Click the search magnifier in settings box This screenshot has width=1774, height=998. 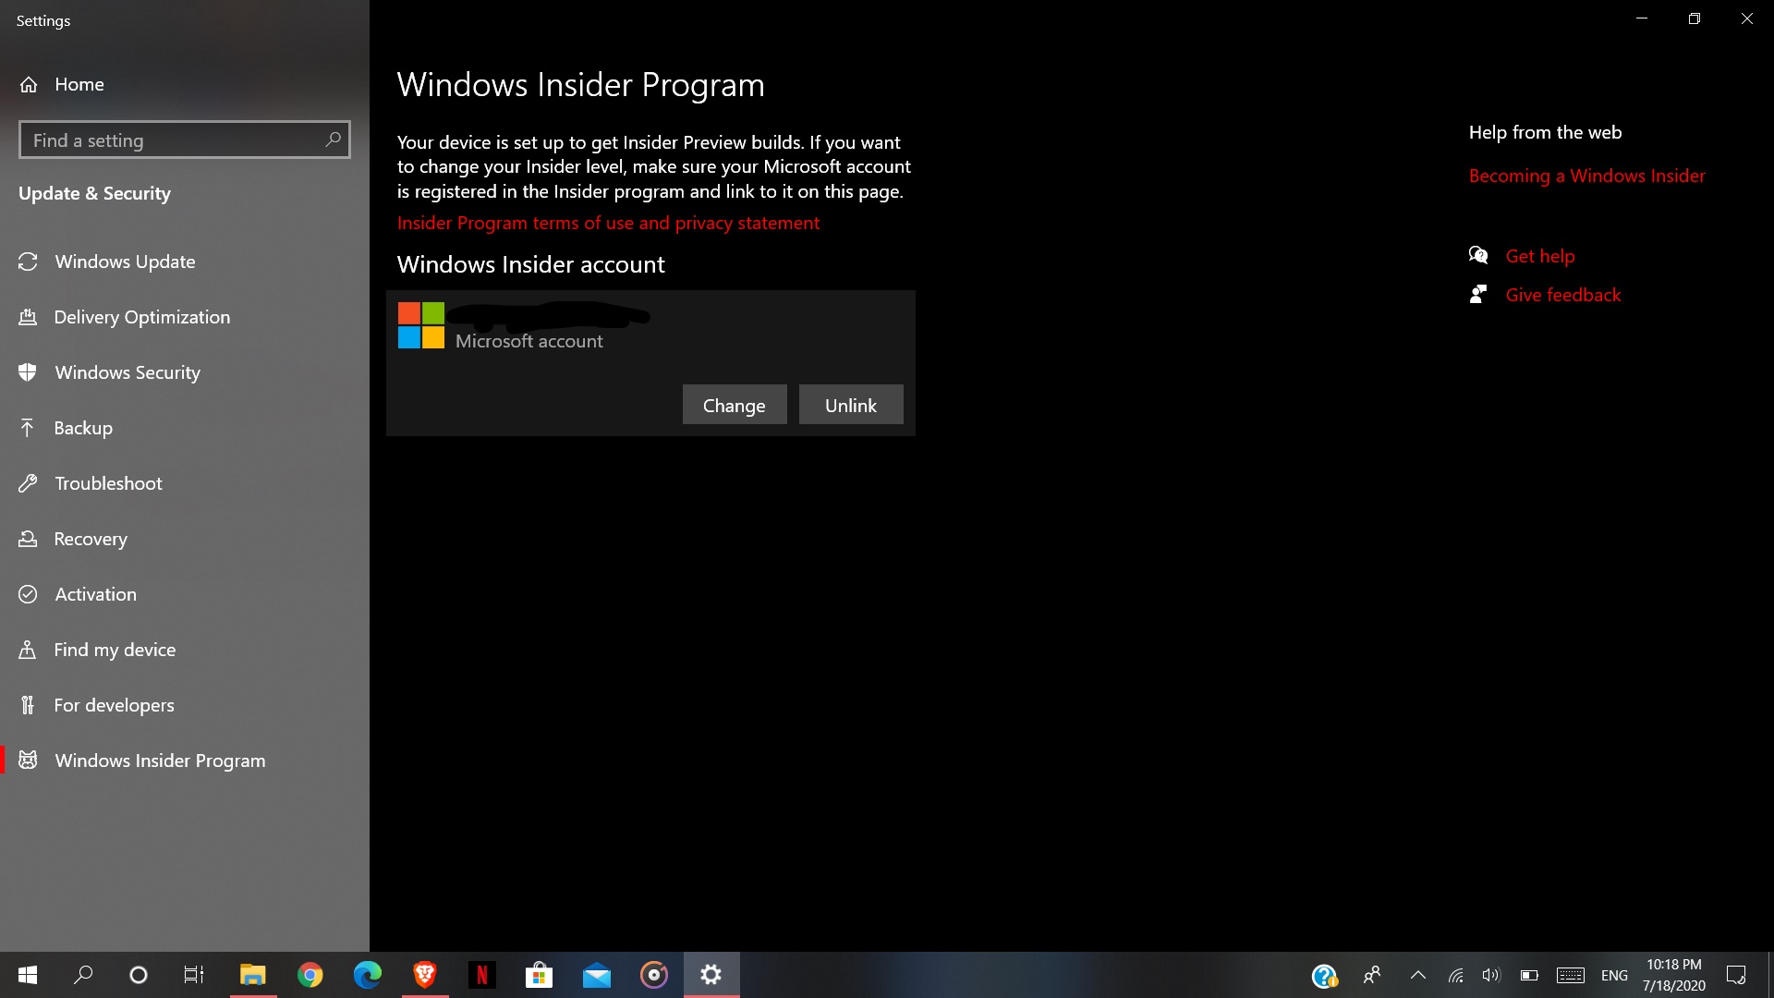(x=333, y=140)
